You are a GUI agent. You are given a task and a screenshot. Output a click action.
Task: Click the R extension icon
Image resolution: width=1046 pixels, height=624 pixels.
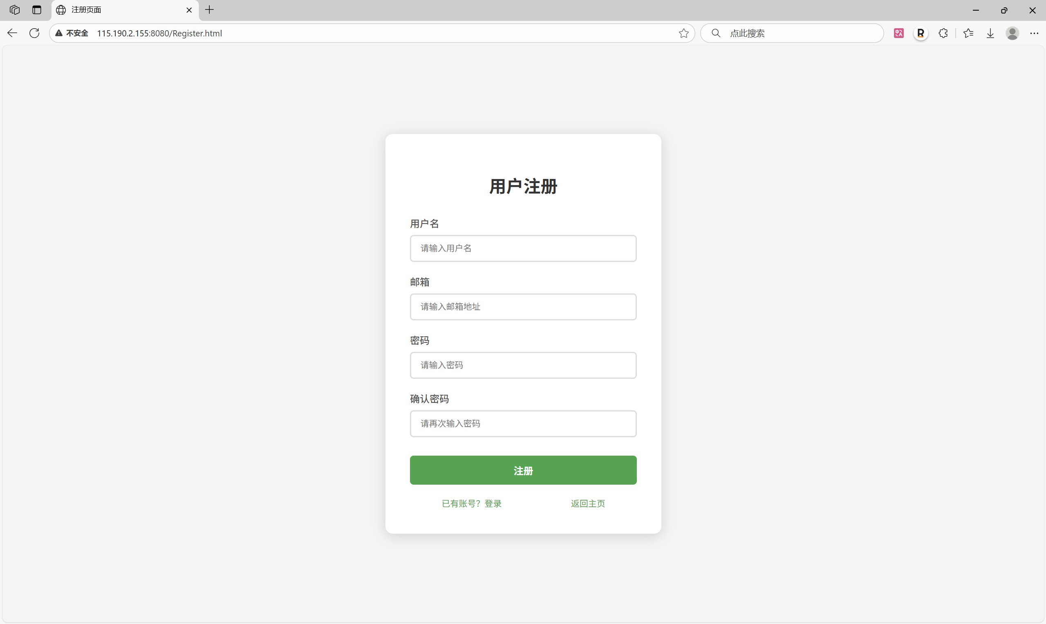point(921,33)
